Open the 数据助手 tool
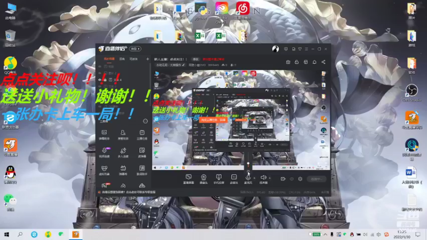 (x=142, y=170)
